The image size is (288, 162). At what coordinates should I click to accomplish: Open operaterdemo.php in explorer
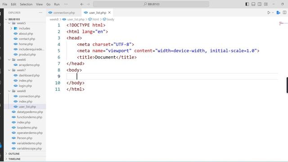click(30, 133)
